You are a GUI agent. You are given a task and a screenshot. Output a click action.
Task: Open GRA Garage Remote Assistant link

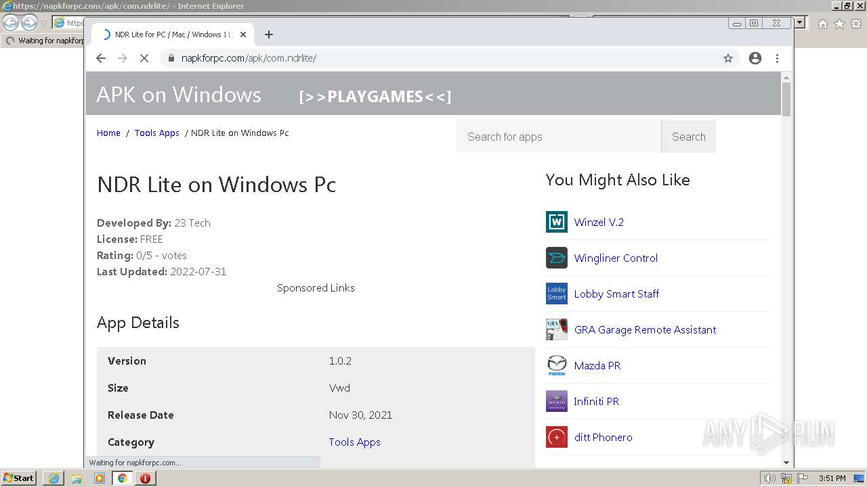tap(645, 329)
